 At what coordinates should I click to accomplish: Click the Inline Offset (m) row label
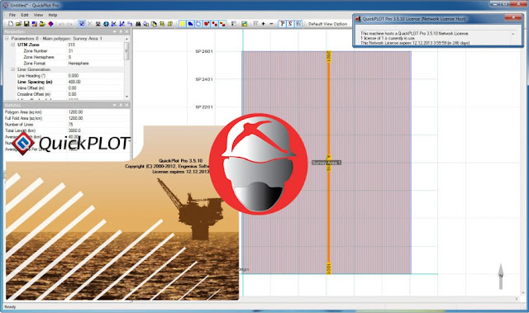(x=31, y=88)
